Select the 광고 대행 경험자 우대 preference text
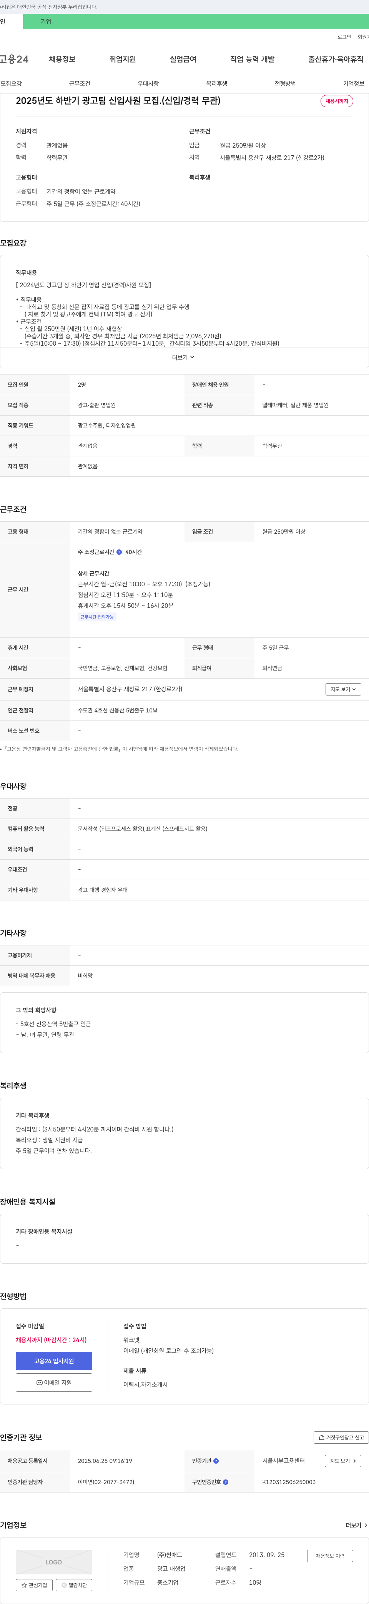The width and height of the screenshot is (369, 1604). tap(103, 890)
